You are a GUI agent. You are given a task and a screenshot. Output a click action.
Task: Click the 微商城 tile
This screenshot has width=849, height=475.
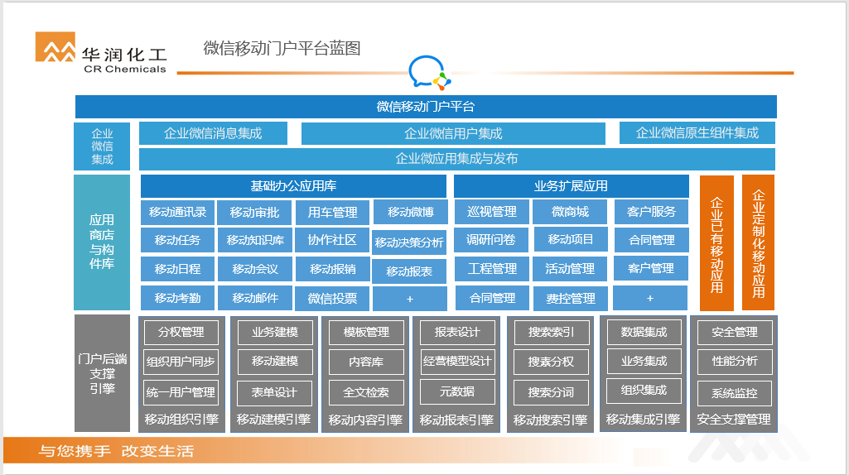click(x=570, y=212)
